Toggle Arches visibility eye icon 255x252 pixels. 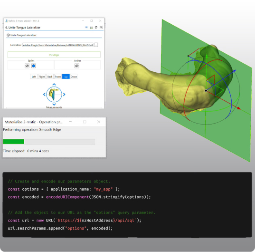tap(77, 66)
